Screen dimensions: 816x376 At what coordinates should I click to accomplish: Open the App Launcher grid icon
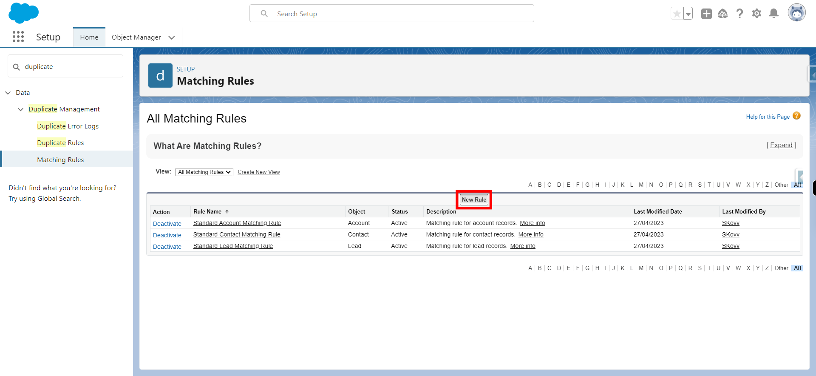[18, 37]
